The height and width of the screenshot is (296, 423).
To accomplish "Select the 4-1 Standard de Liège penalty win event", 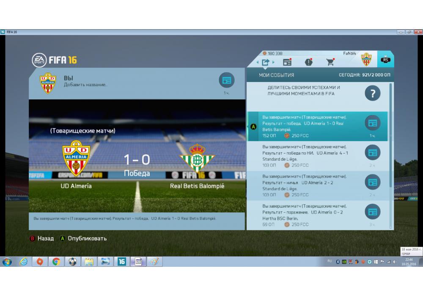I will point(317,156).
